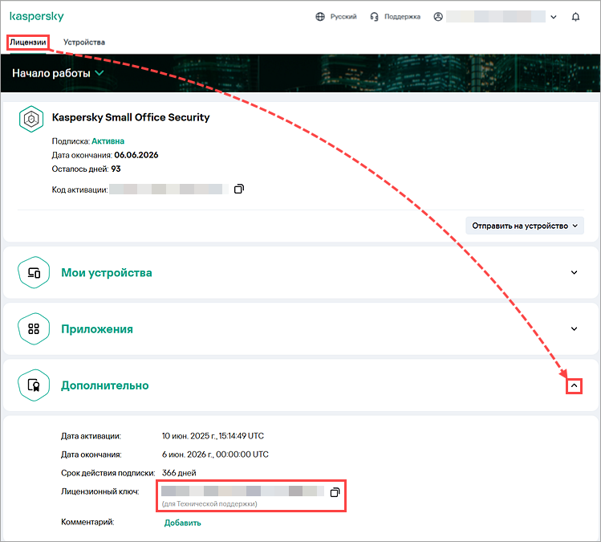
Task: Switch to the Лицензии tab
Action: (28, 43)
